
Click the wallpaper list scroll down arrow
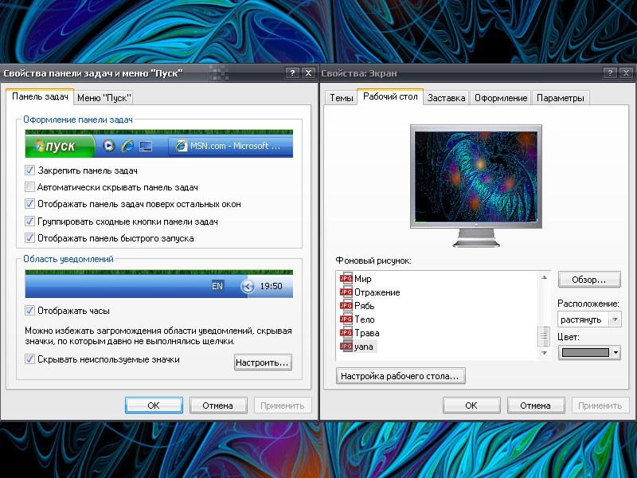pos(544,353)
